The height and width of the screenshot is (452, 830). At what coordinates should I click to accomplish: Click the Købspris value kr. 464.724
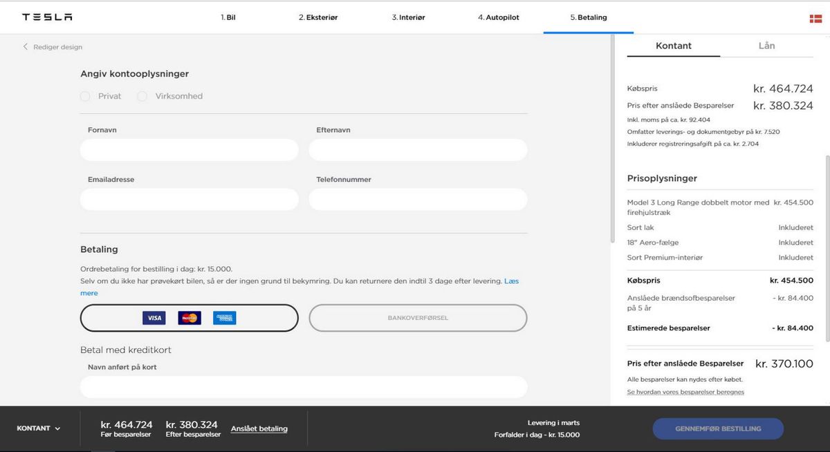783,88
